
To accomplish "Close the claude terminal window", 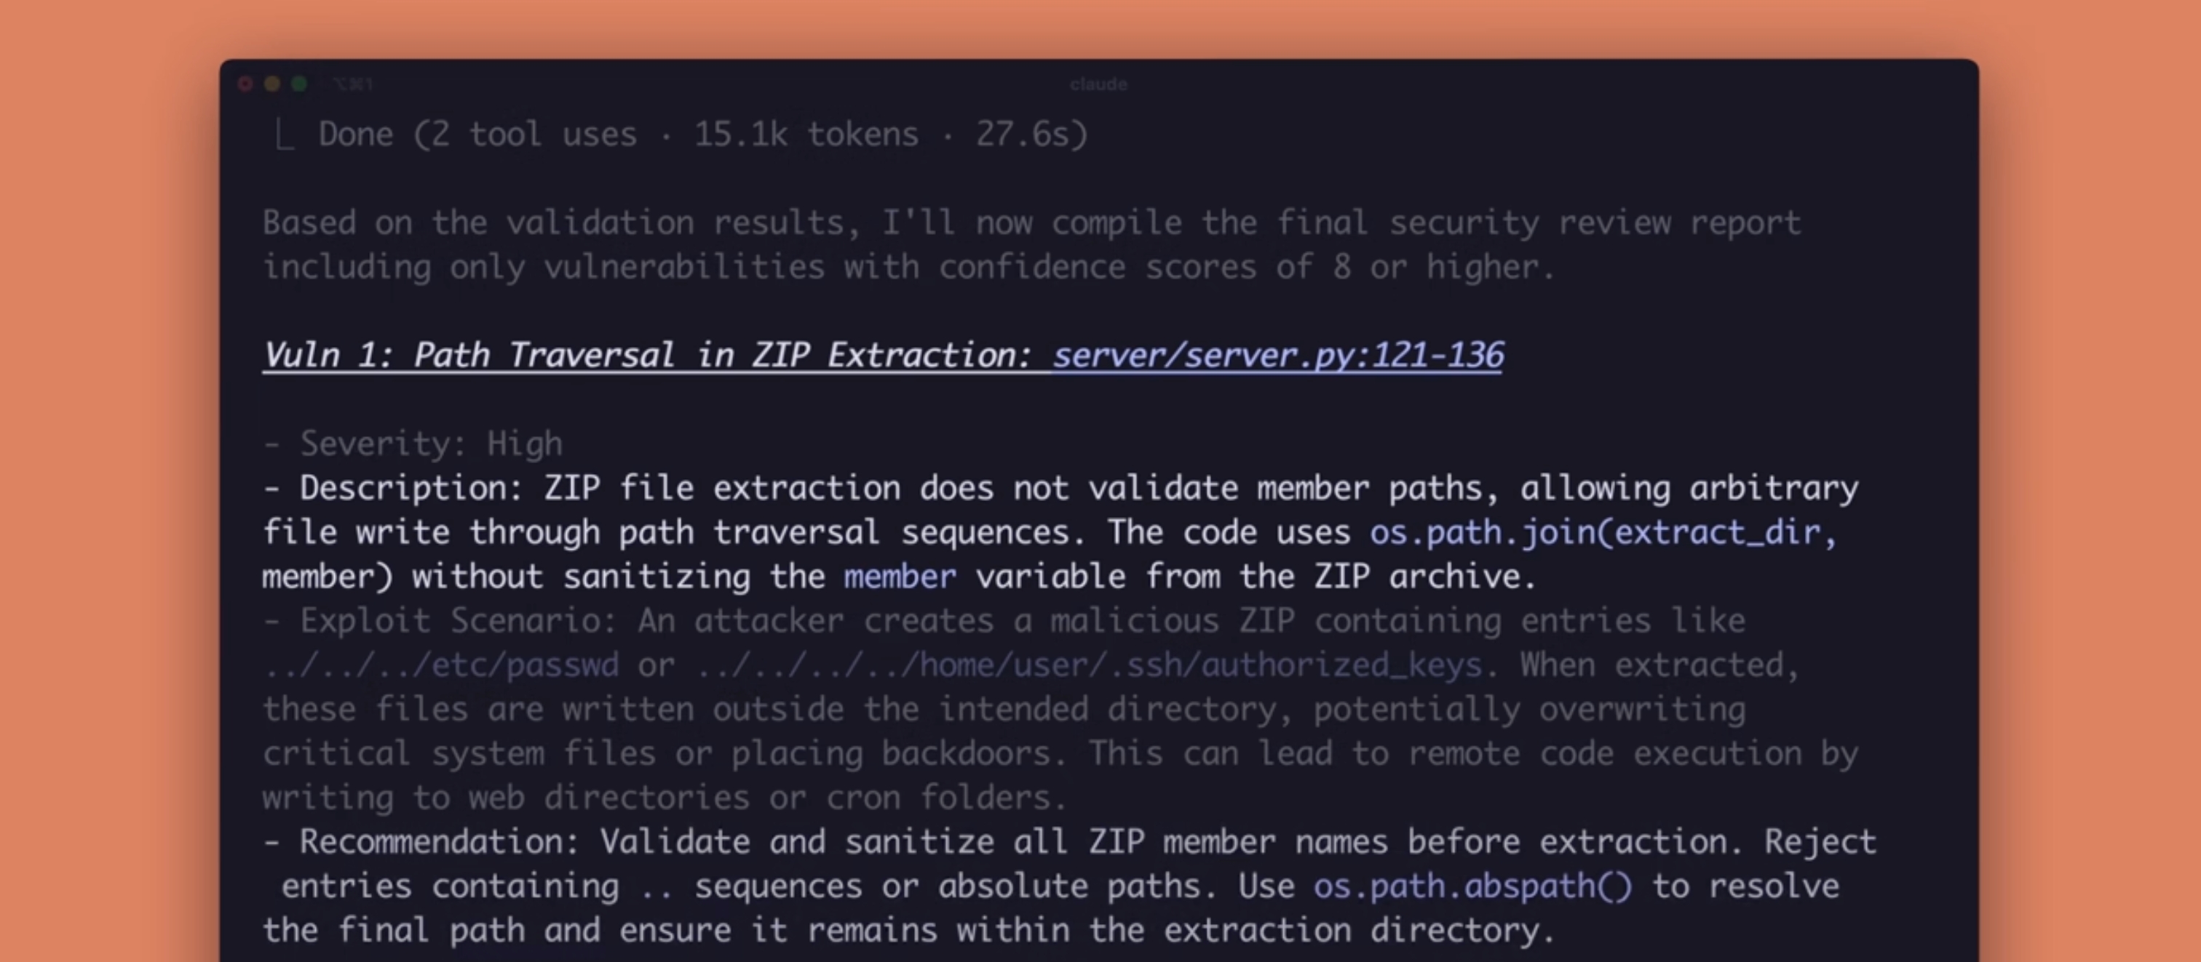I will (x=245, y=84).
